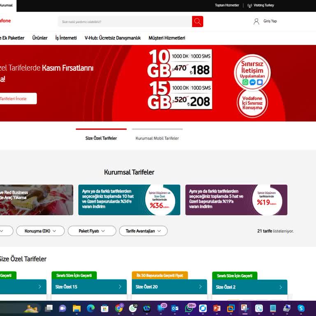The width and height of the screenshot is (316, 316).
Task: Open PowerPoint from the taskbar
Action: click(x=217, y=308)
